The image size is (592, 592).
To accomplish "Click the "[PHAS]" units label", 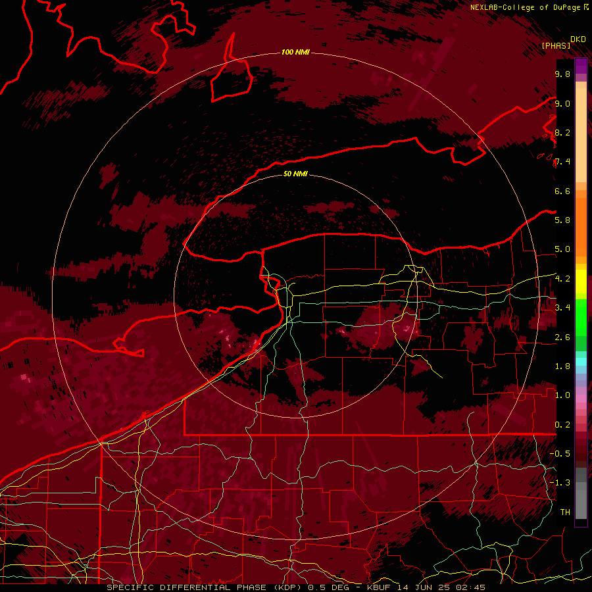I will click(x=556, y=46).
